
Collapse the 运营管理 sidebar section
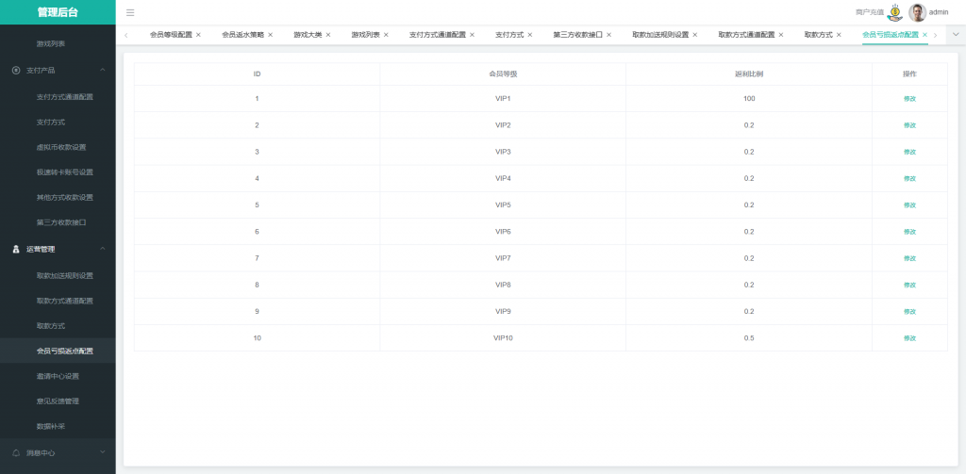[102, 249]
